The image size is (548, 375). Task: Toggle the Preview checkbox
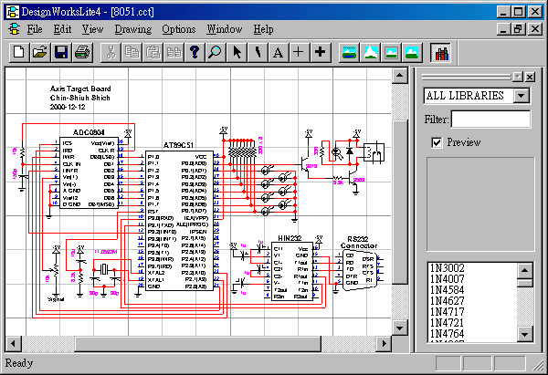[x=437, y=142]
